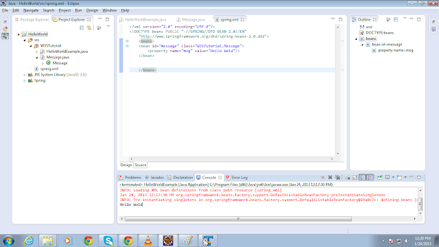The image size is (439, 247).
Task: Collapse the HelloWorld project node
Action: click(19, 34)
